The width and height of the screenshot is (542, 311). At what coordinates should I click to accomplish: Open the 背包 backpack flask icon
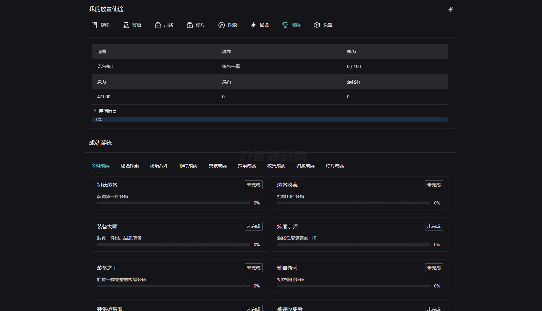[x=126, y=25]
